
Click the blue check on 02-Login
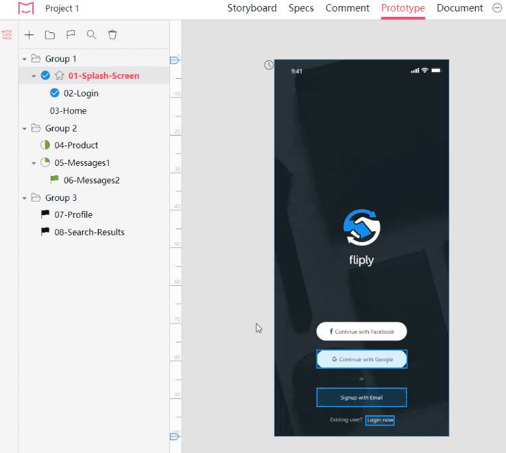pos(55,93)
